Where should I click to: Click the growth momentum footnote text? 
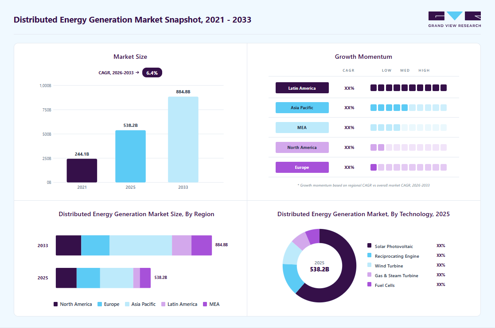363,185
